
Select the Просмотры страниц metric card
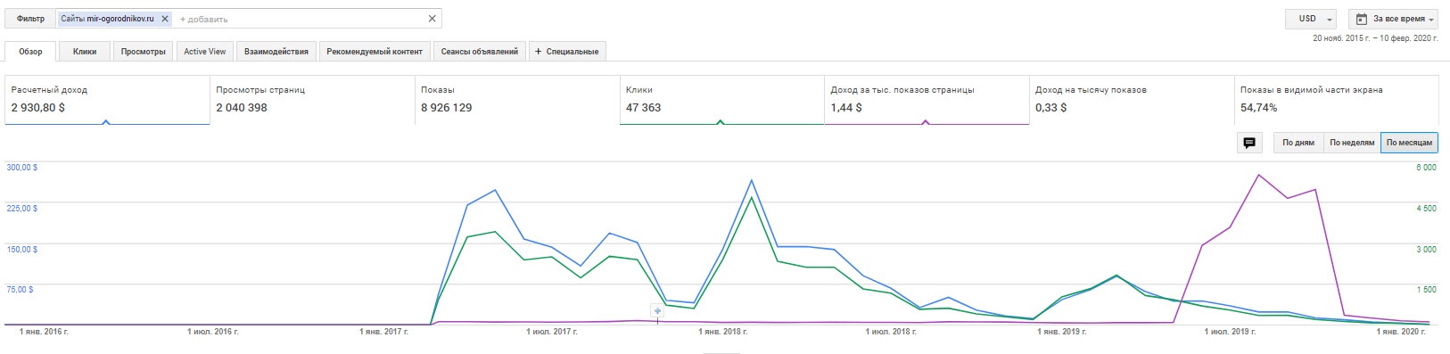[312, 100]
